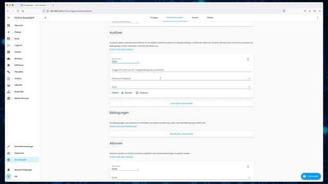Open the Entwicklerwerkzeuge hammer icon

pyautogui.click(x=9, y=147)
